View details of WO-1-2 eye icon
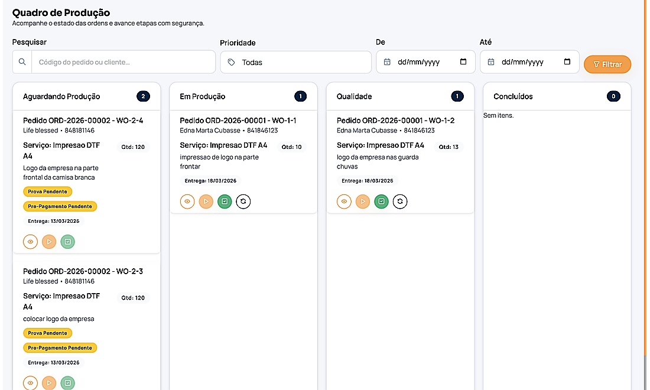 pyautogui.click(x=344, y=201)
